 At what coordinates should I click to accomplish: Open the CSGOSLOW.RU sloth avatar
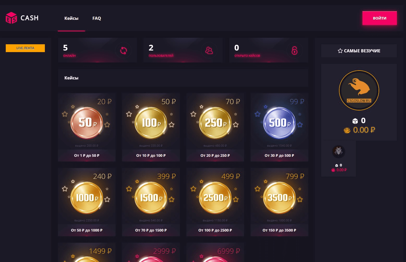click(x=359, y=90)
